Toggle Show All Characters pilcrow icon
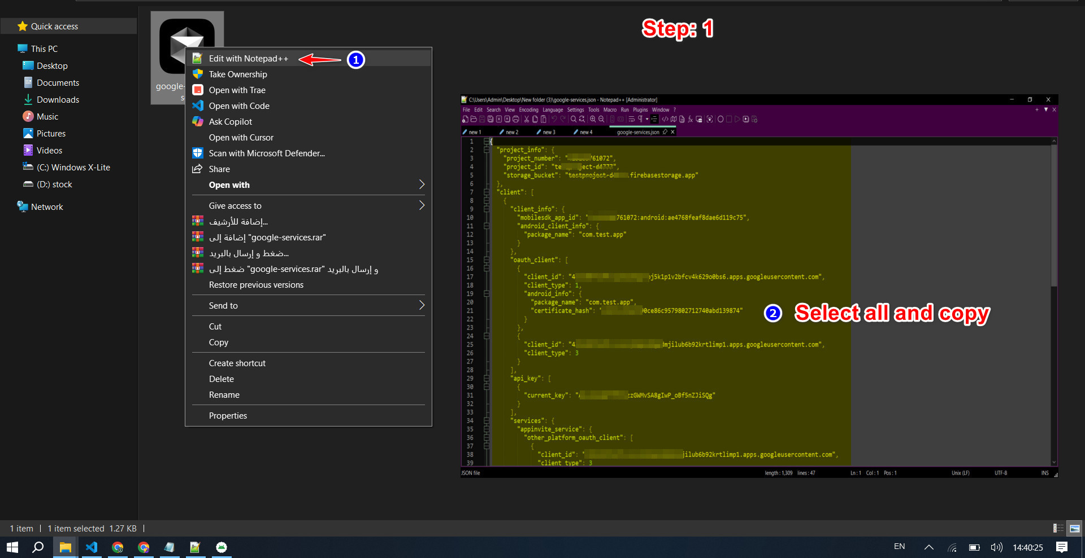1085x558 pixels. point(640,119)
